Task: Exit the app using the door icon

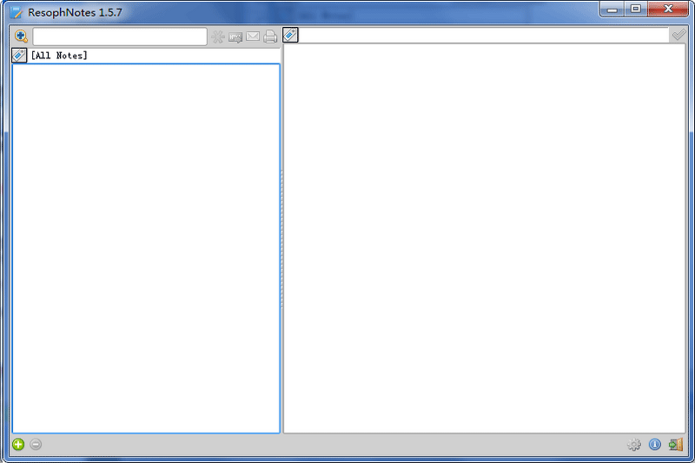Action: (675, 444)
